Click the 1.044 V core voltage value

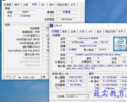103,50
